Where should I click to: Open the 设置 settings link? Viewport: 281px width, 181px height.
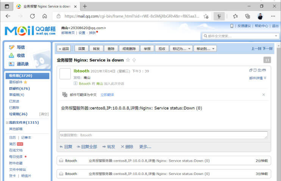82,33
